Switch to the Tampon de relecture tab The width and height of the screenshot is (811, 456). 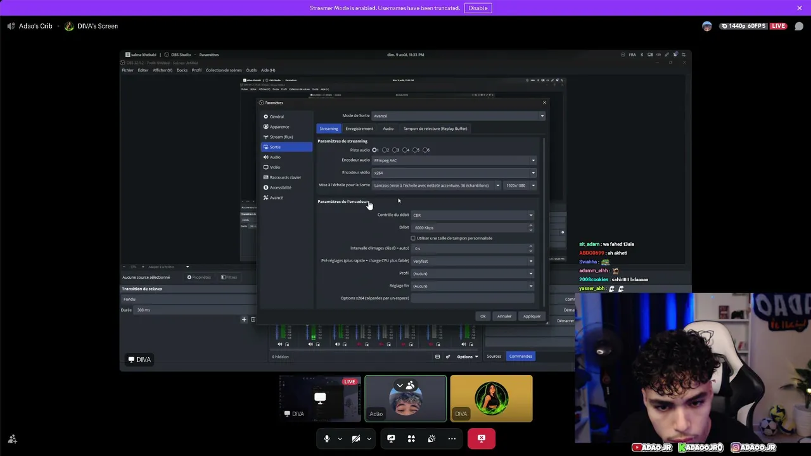coord(435,129)
